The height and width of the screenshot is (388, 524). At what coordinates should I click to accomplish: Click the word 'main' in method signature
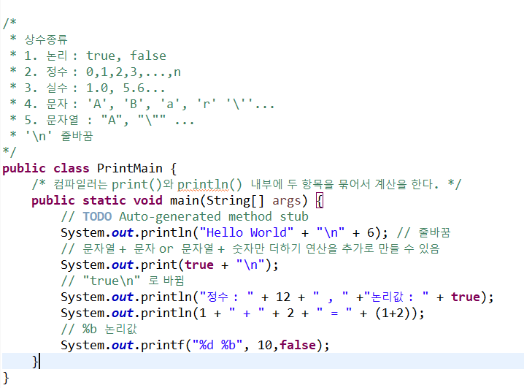tap(185, 201)
